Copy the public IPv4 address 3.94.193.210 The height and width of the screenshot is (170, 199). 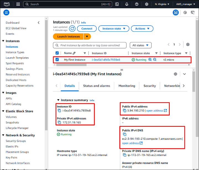(124, 110)
